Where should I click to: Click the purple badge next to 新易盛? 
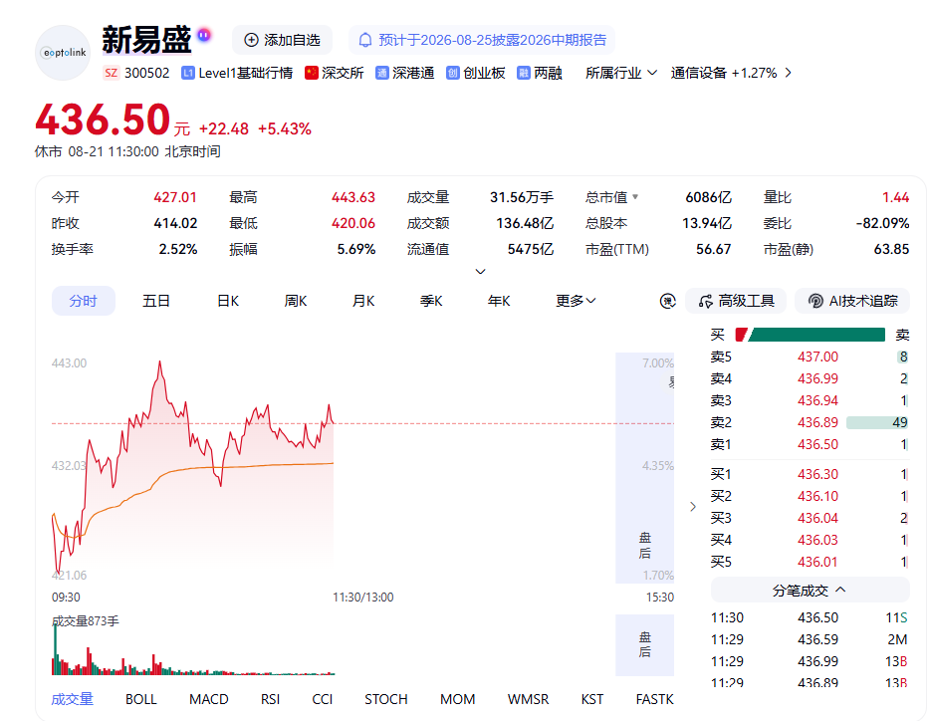204,35
